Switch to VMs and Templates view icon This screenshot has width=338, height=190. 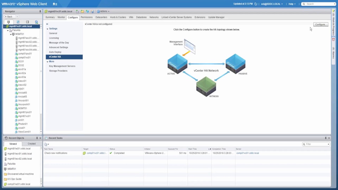pos(18,22)
